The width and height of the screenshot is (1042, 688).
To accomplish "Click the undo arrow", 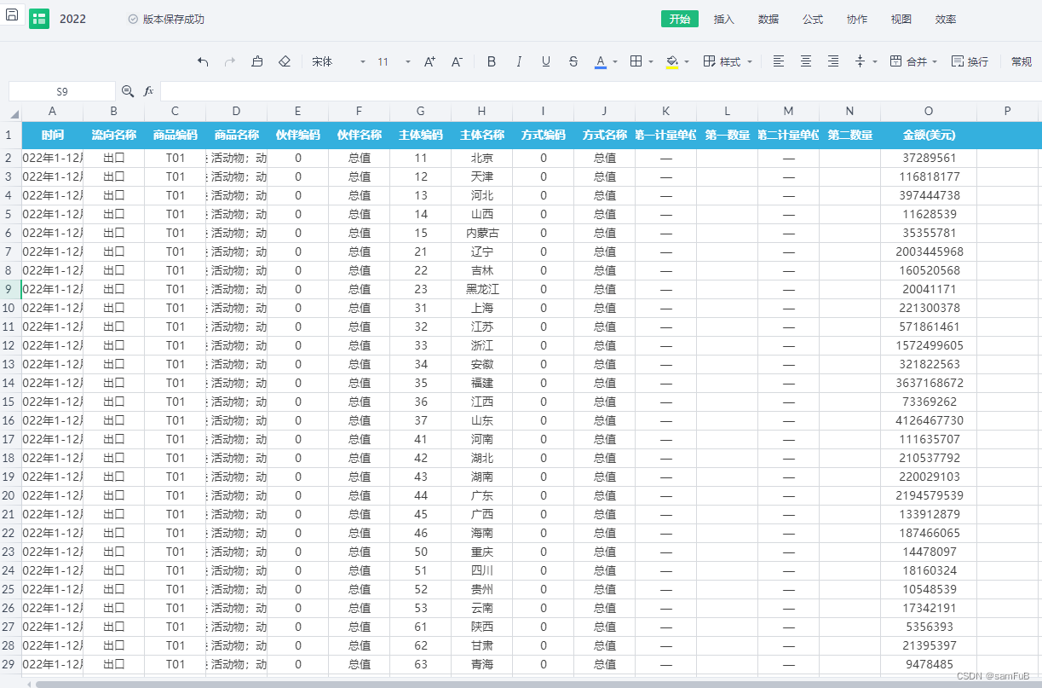I will (203, 61).
